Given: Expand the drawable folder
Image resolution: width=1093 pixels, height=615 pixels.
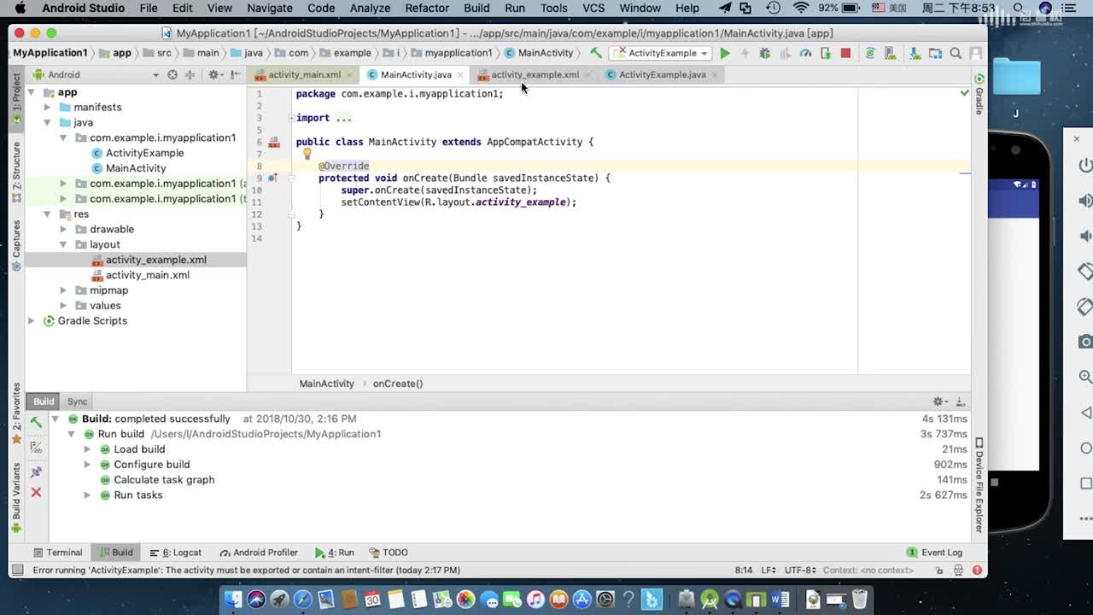Looking at the screenshot, I should pyautogui.click(x=63, y=230).
